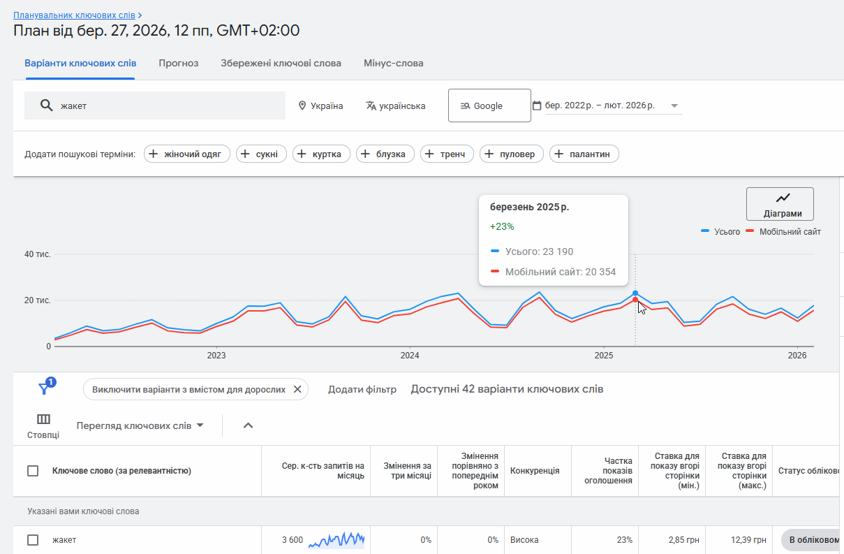Viewport: 844px width, 554px height.
Task: Click the українська language translate icon
Action: [371, 106]
